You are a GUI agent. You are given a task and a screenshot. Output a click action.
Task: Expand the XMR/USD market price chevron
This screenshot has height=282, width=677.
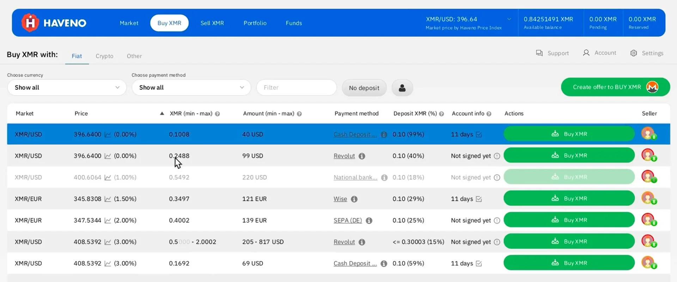click(x=509, y=19)
